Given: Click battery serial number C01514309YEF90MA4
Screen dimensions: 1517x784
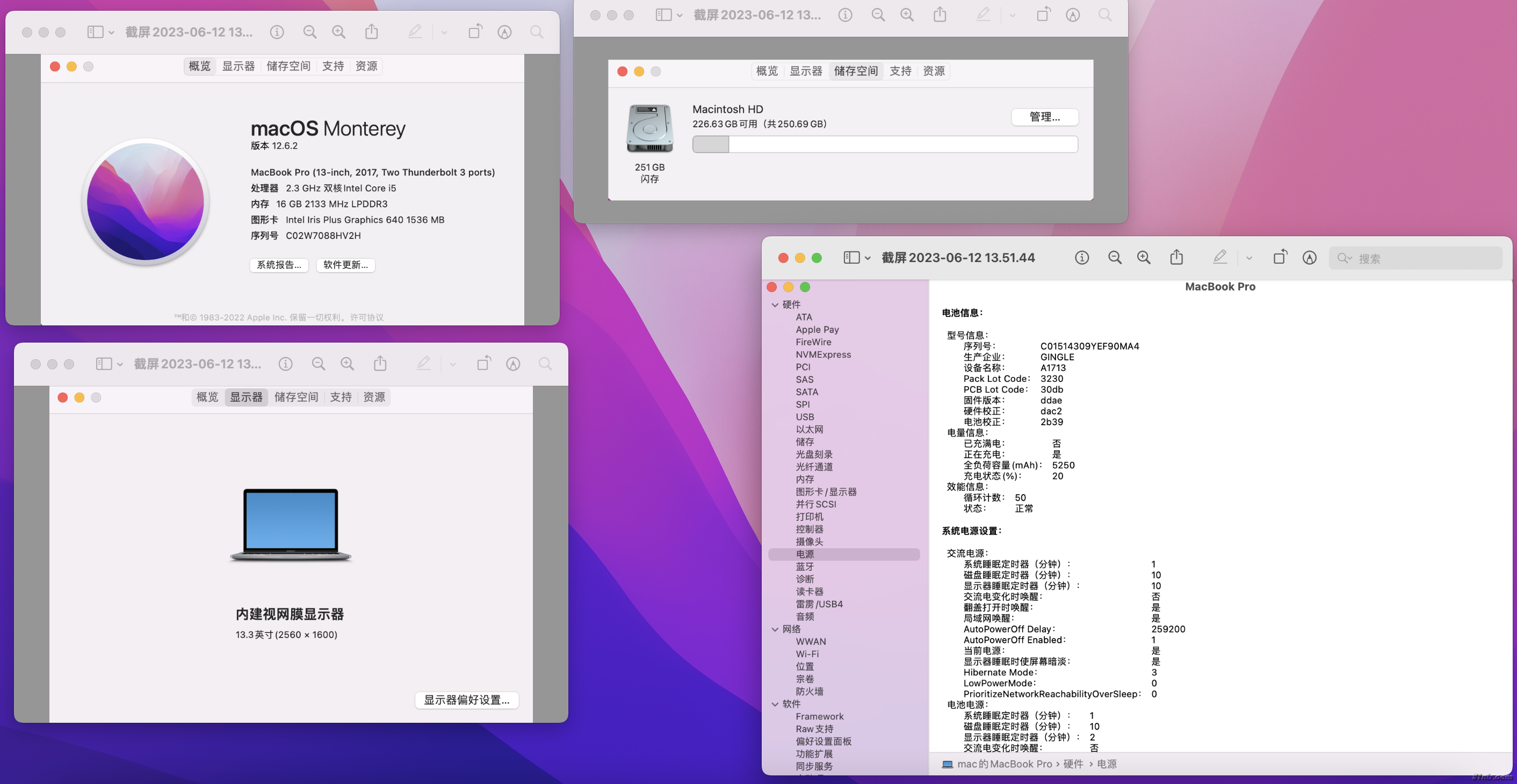Looking at the screenshot, I should click(1089, 346).
